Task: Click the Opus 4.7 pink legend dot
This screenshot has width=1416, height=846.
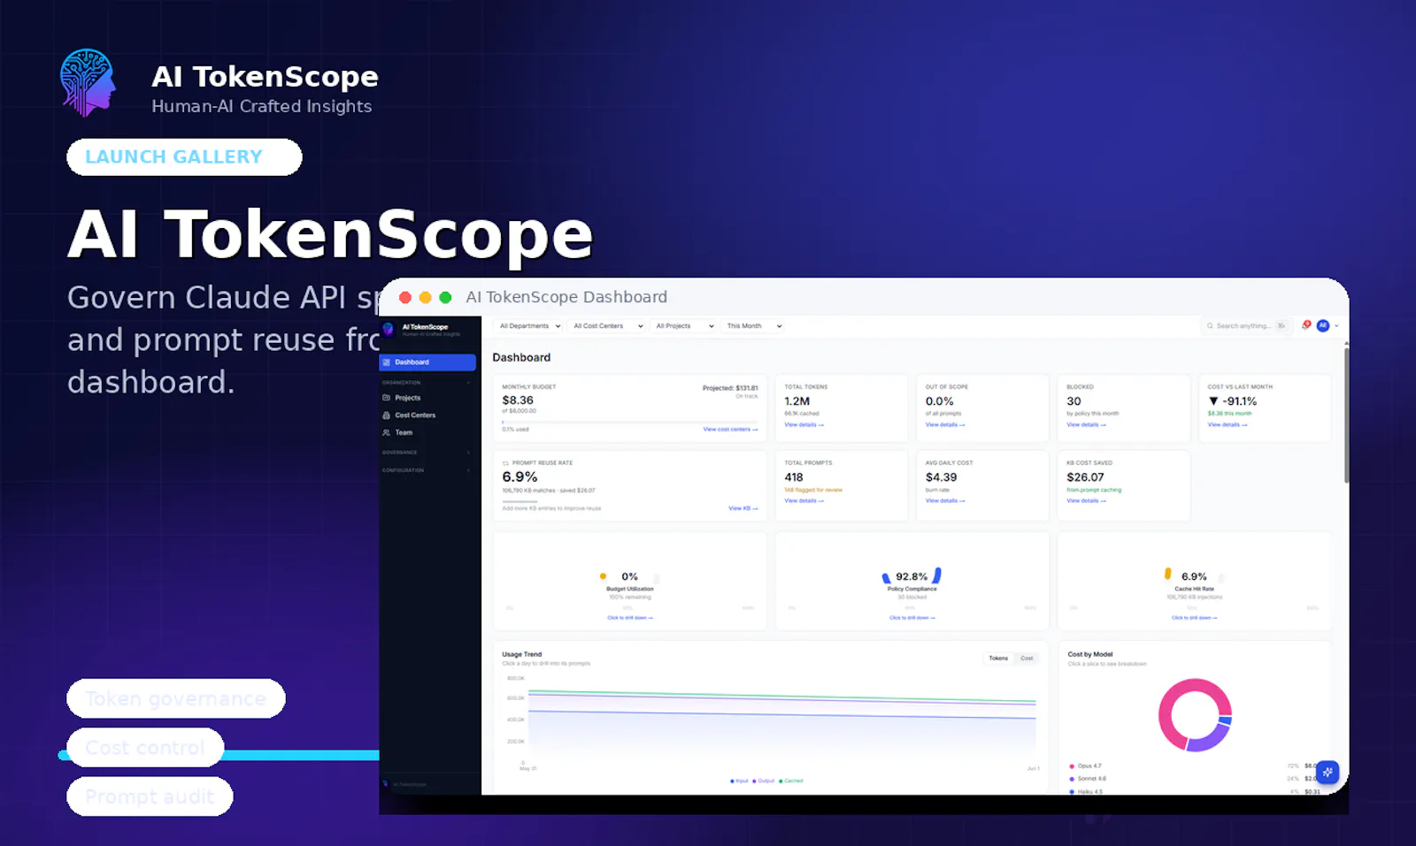Action: (x=1072, y=766)
